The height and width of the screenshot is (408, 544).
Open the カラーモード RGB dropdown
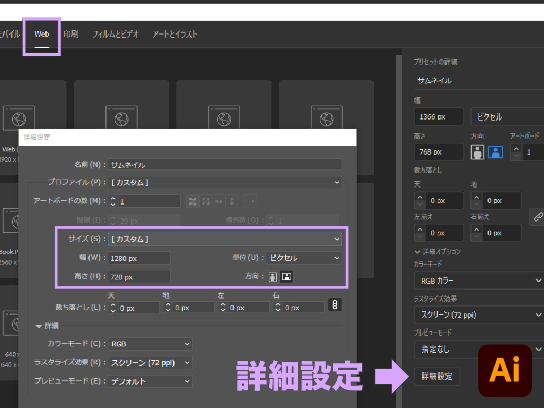149,344
